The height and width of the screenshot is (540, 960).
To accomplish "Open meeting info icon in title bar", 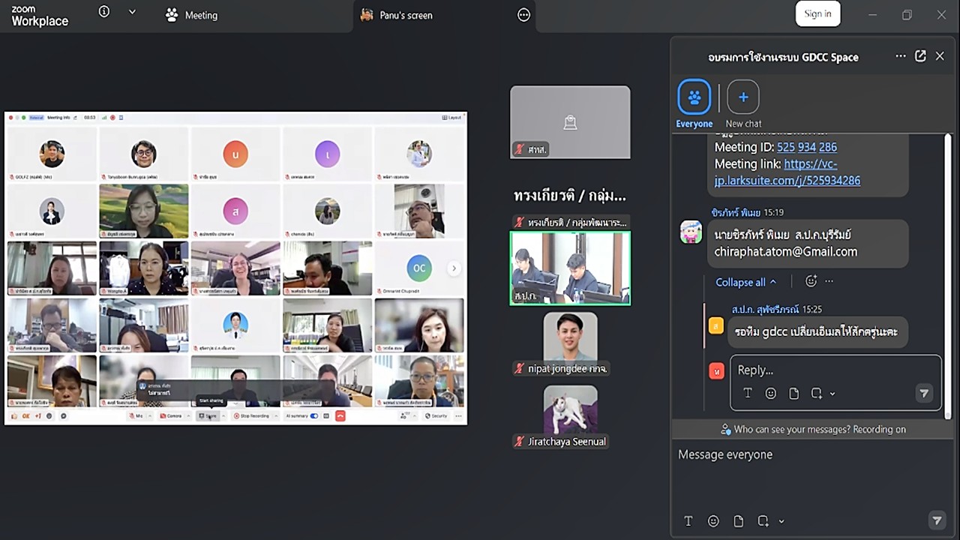I will pos(104,12).
